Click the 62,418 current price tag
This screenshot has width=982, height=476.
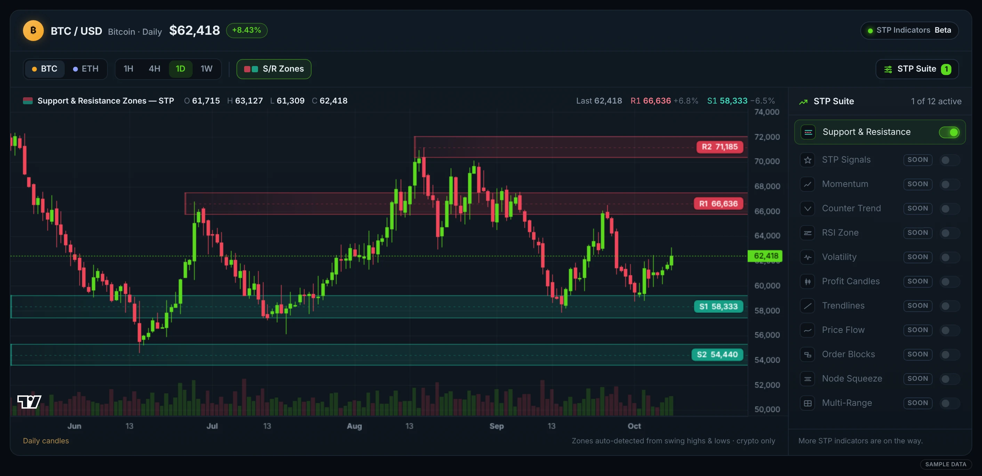[x=765, y=256]
